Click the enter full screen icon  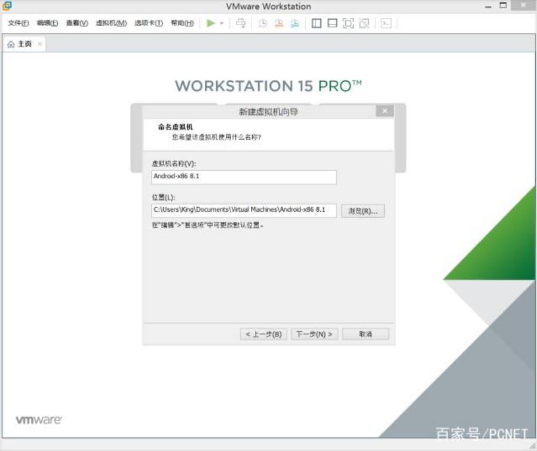point(348,23)
